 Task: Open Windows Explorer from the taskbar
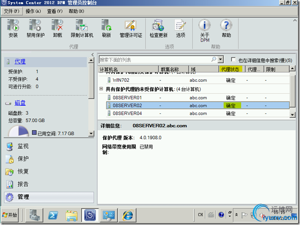tap(72, 215)
